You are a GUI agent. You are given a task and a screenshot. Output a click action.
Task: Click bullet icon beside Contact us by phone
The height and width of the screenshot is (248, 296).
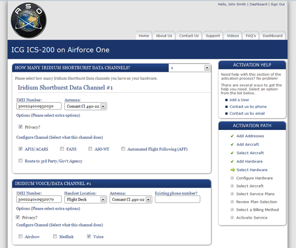[227, 107]
